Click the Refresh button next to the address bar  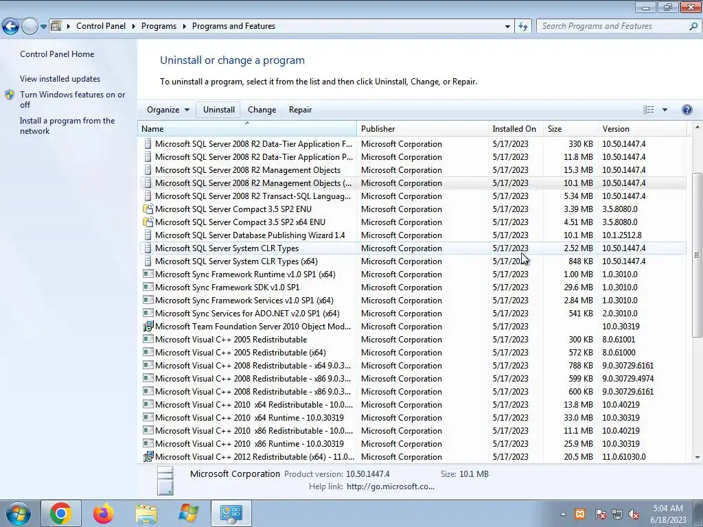point(522,27)
